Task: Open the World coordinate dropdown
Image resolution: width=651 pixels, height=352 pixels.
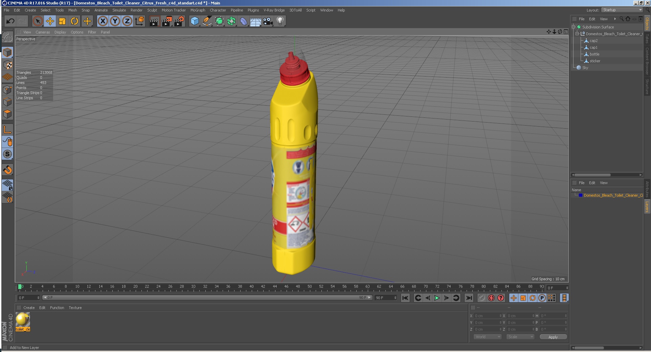Action: click(x=488, y=337)
